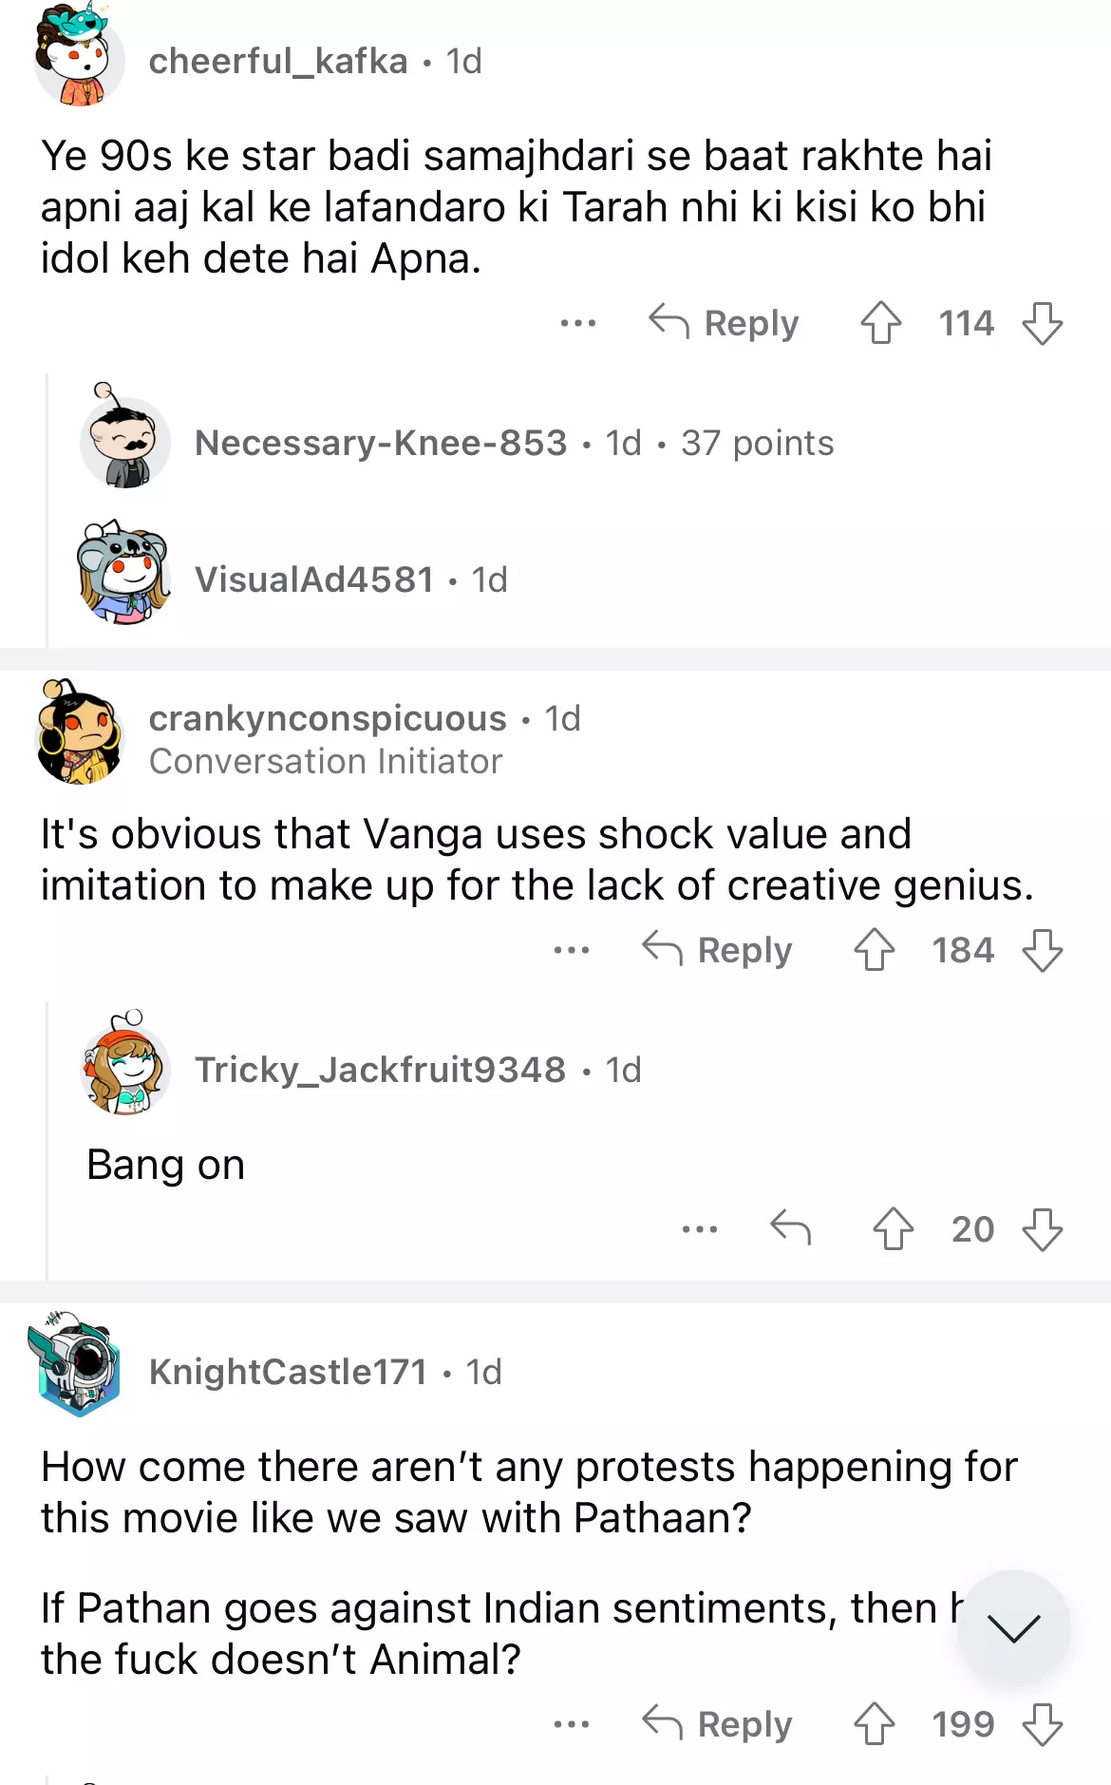This screenshot has width=1111, height=1785.
Task: Upvote Tricky_Jackfruit9348's "Bang on" reply
Action: click(x=893, y=1228)
